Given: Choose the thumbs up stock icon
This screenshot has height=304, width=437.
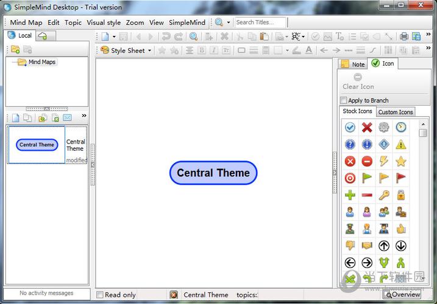Looking at the screenshot, I should pos(401,229).
